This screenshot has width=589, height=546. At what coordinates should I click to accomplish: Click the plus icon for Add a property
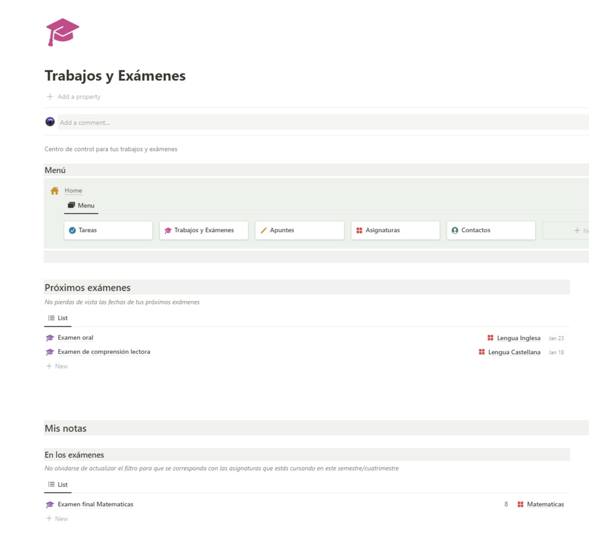[x=50, y=97]
